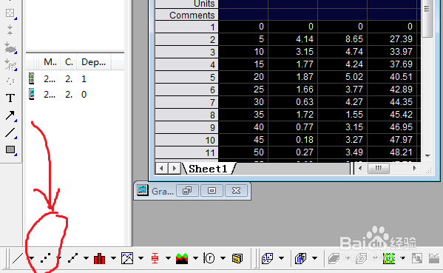
Task: Select cell with value 27.39
Action: (392, 39)
